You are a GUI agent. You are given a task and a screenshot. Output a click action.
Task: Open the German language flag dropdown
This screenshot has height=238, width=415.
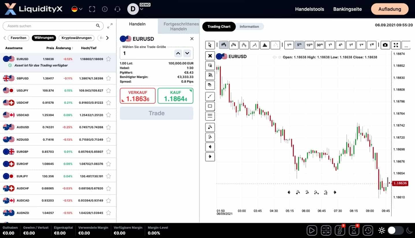click(77, 9)
